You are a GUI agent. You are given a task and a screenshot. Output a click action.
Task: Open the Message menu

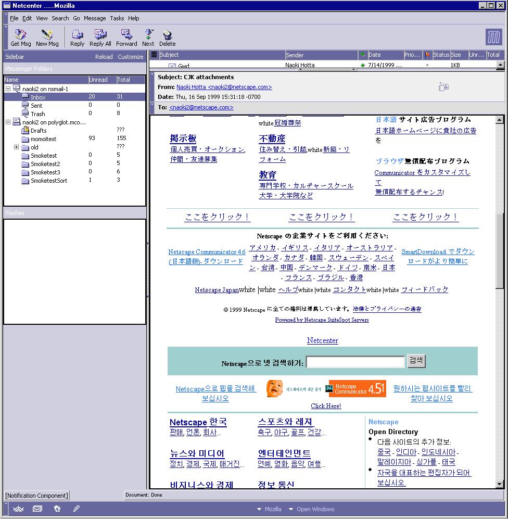click(94, 18)
